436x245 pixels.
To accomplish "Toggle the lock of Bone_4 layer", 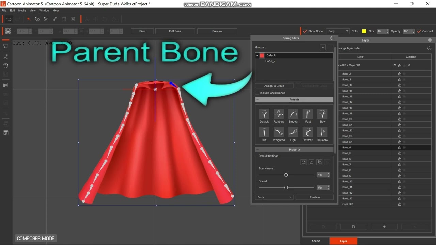I will [x=400, y=147].
